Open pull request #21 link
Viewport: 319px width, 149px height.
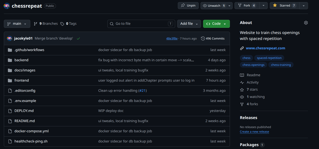[x=142, y=91]
